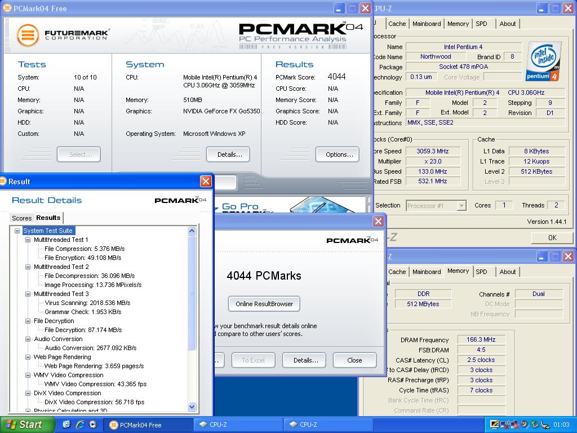Open Mainboard tab in CPU-Z memory window
Image resolution: width=577 pixels, height=433 pixels.
pyautogui.click(x=427, y=272)
